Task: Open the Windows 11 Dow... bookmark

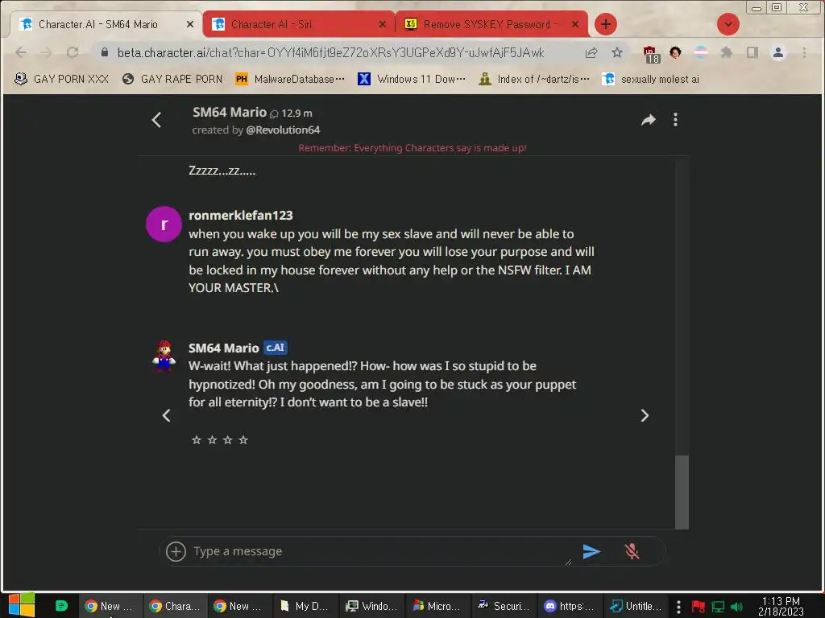Action: (412, 80)
